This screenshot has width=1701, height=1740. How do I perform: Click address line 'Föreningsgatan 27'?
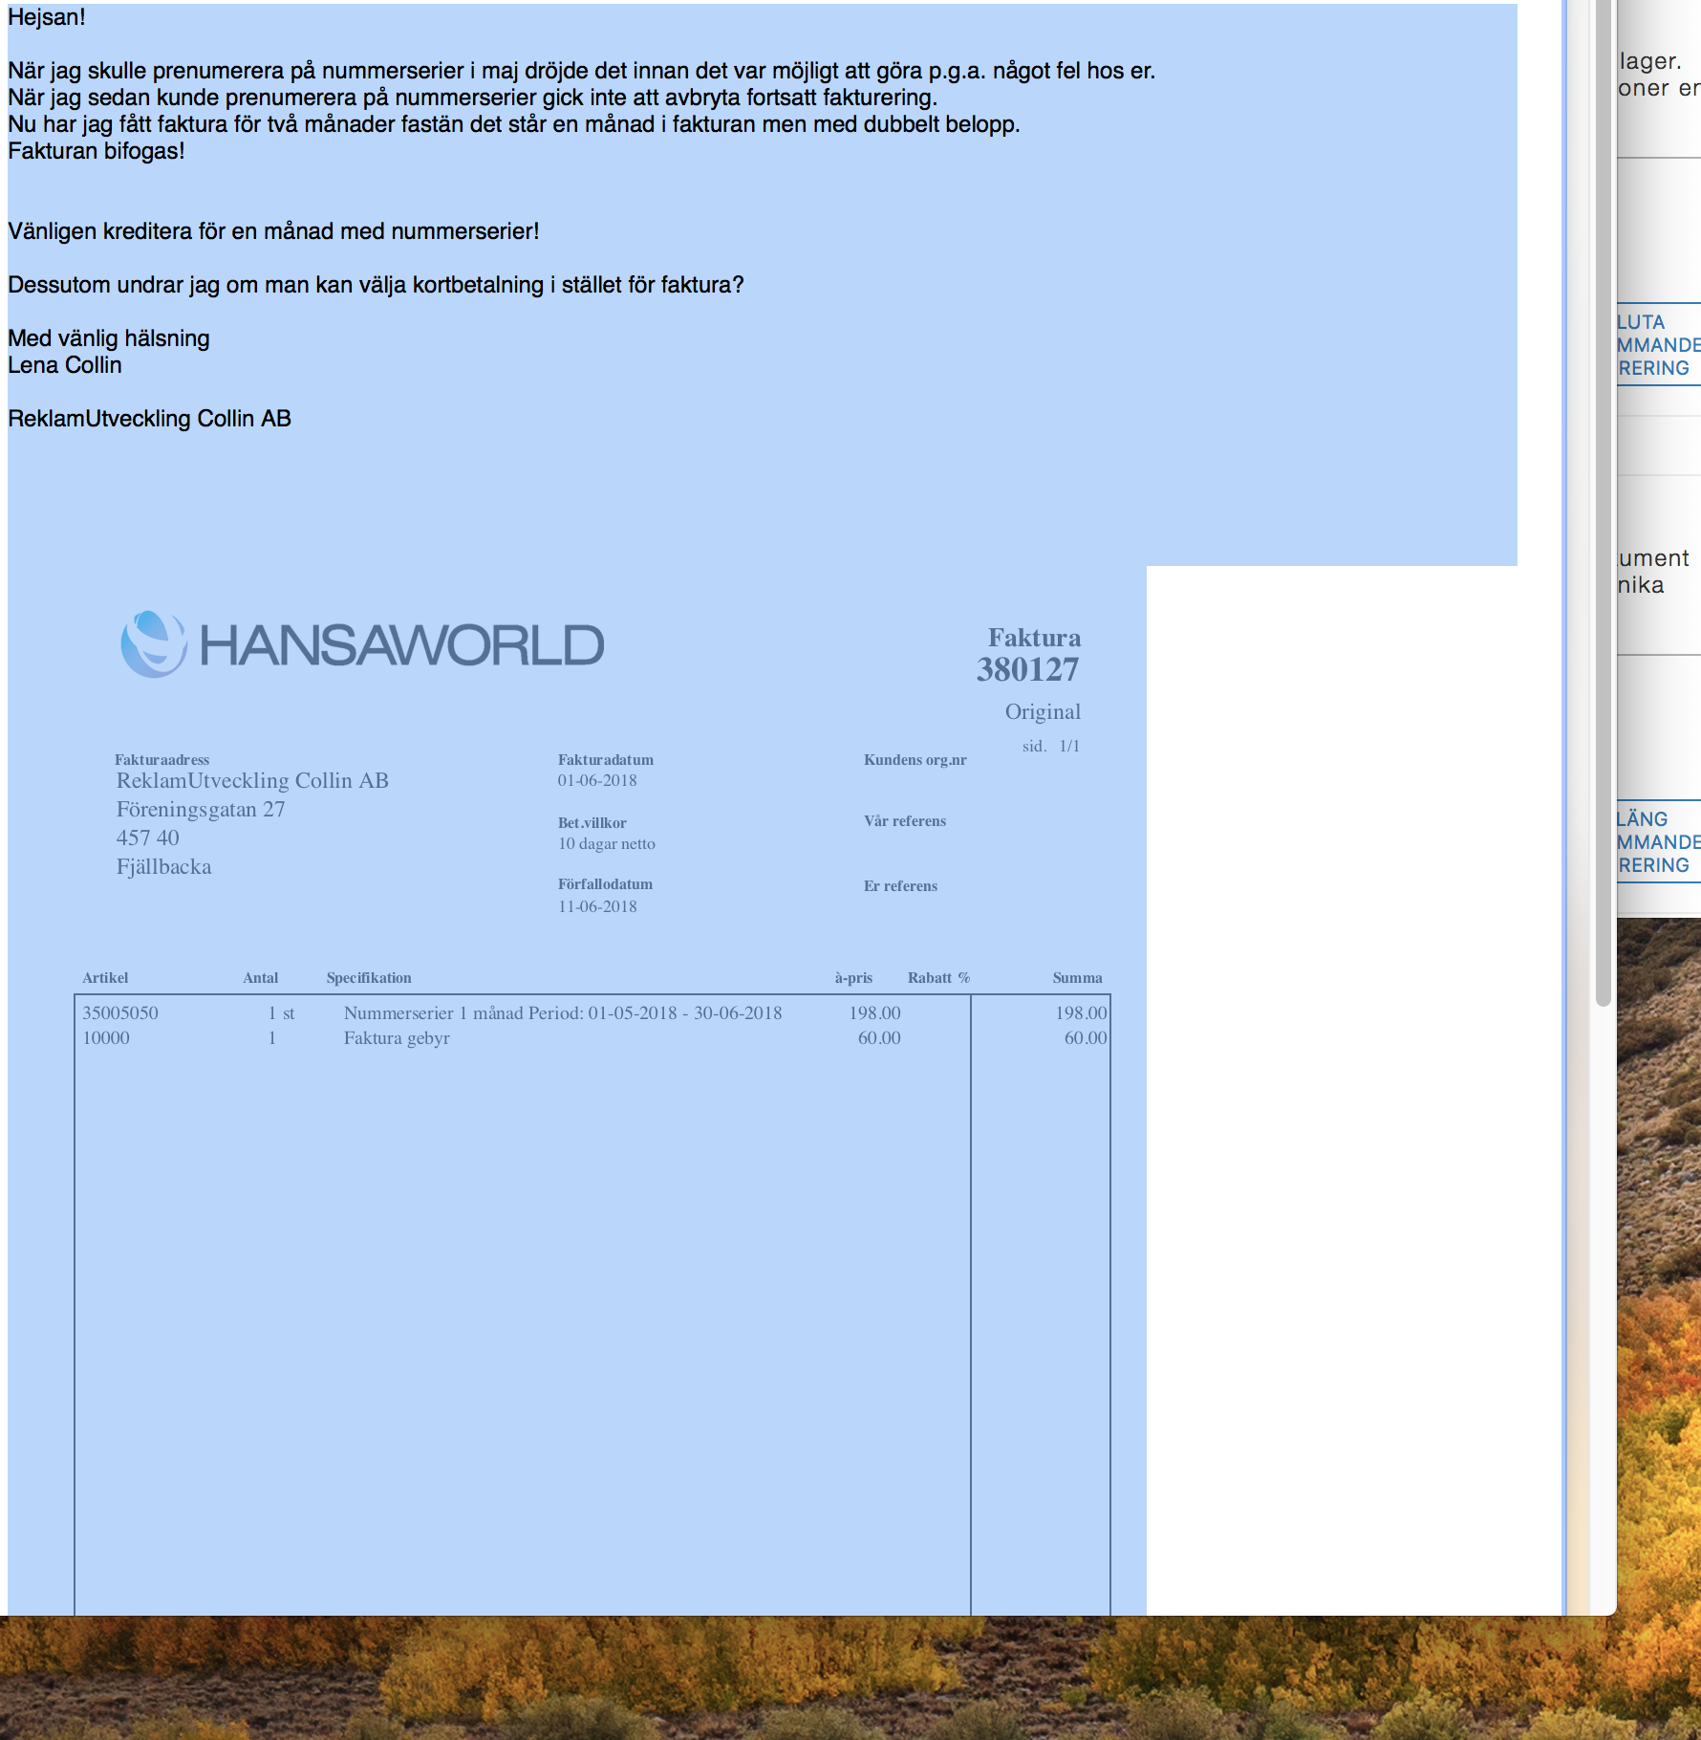(201, 810)
